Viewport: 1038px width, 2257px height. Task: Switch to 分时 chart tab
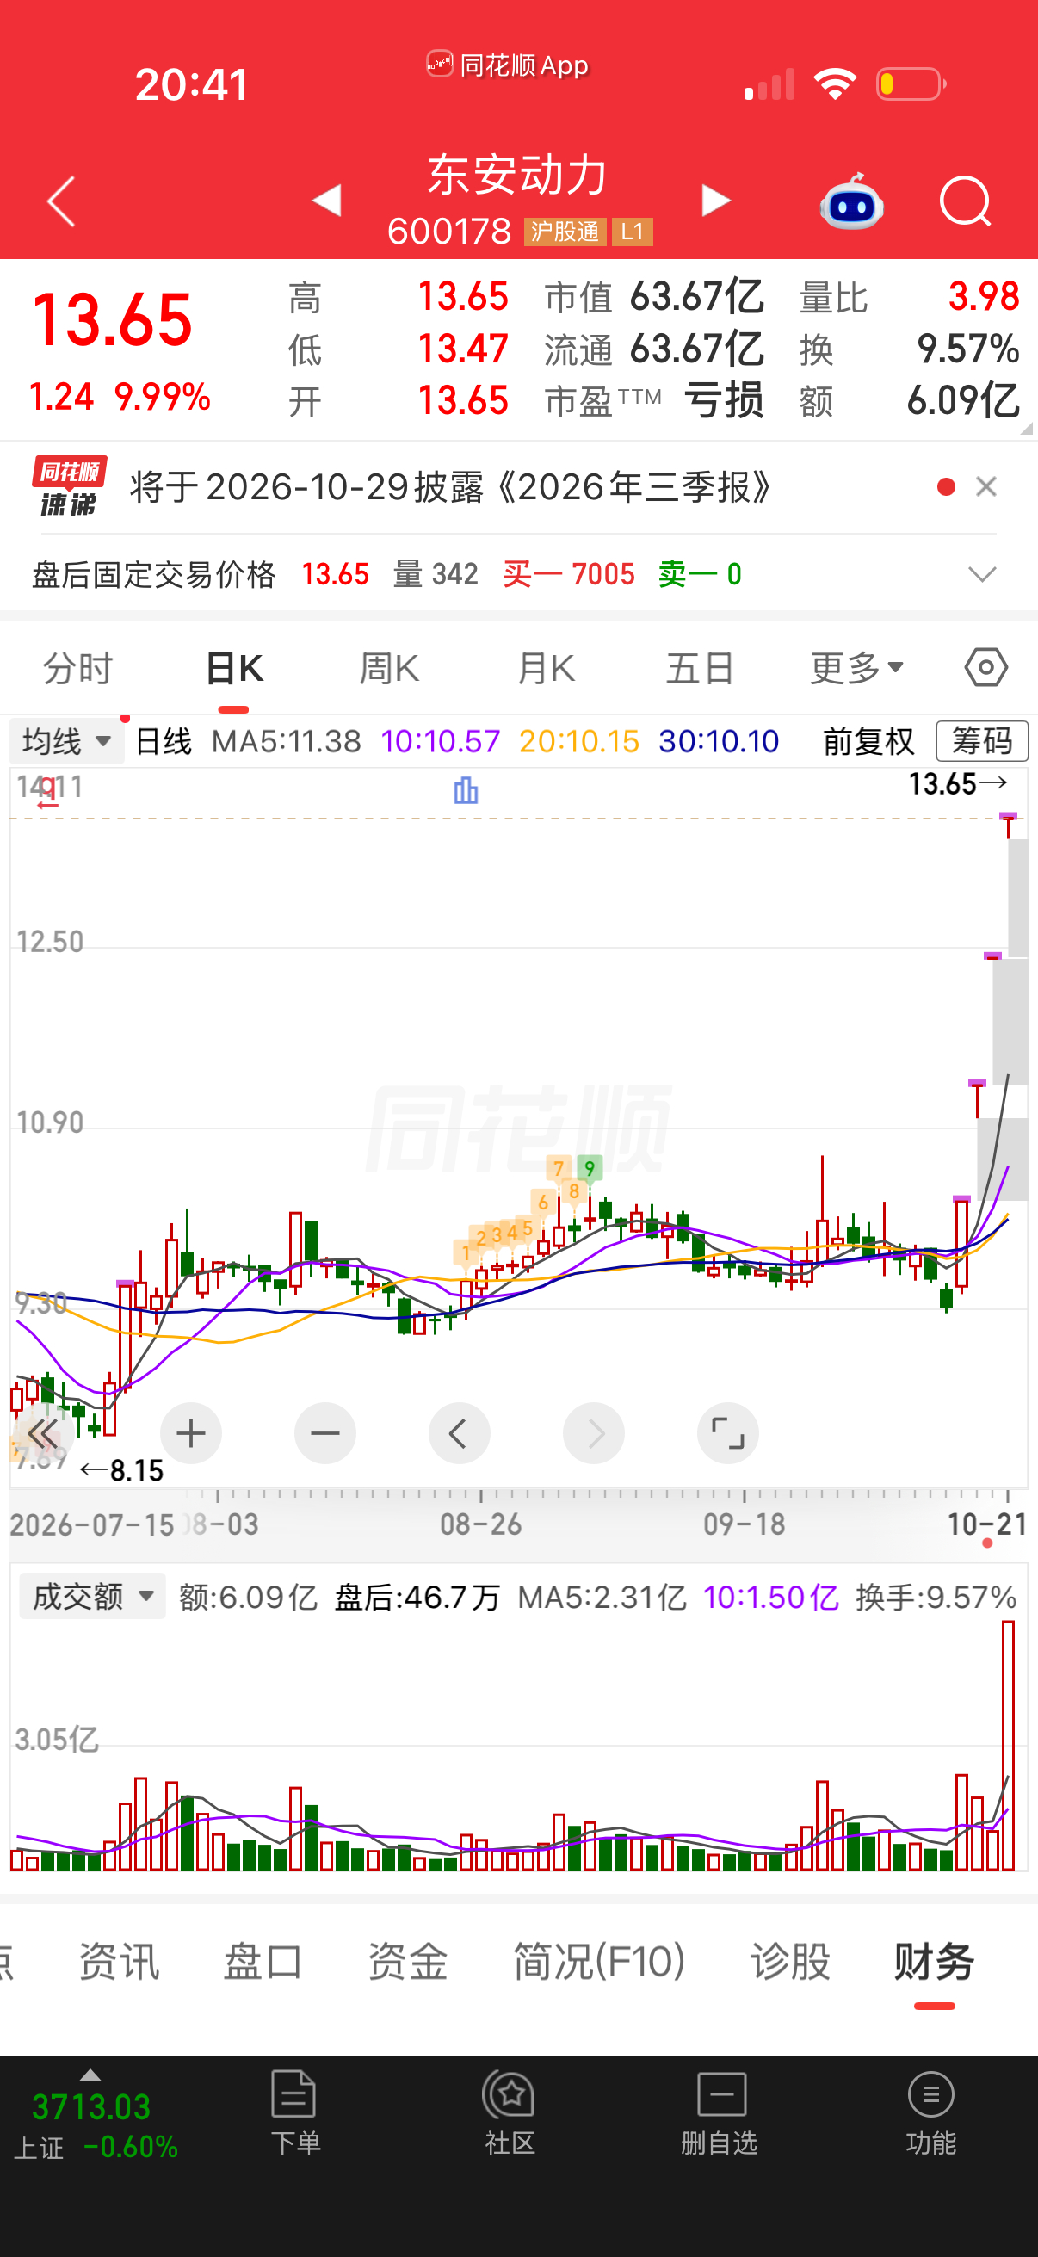pyautogui.click(x=78, y=669)
